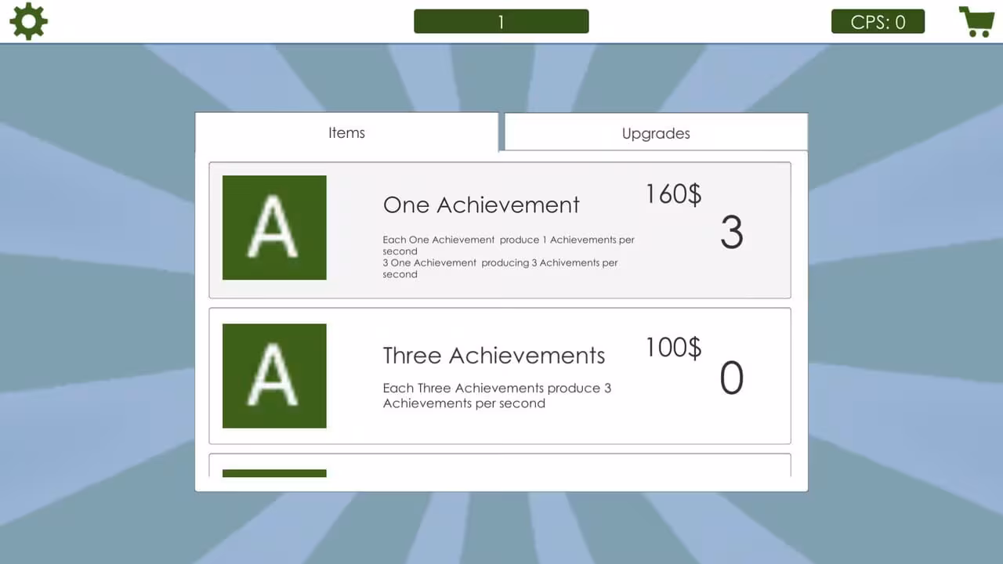Click the 100$ price label
This screenshot has width=1003, height=564.
[673, 347]
